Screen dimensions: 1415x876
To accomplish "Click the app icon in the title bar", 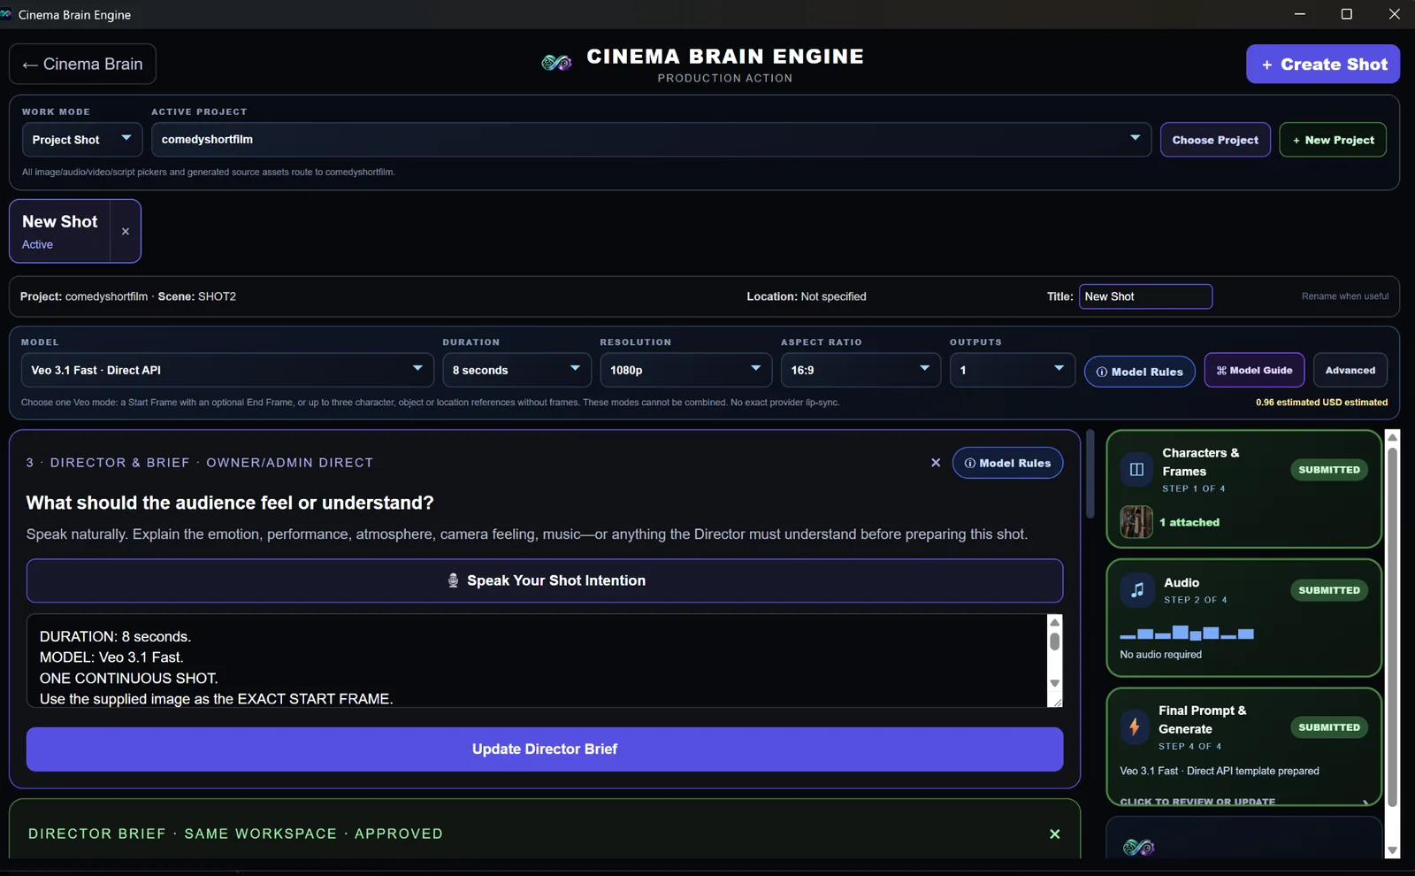I will pos(6,14).
